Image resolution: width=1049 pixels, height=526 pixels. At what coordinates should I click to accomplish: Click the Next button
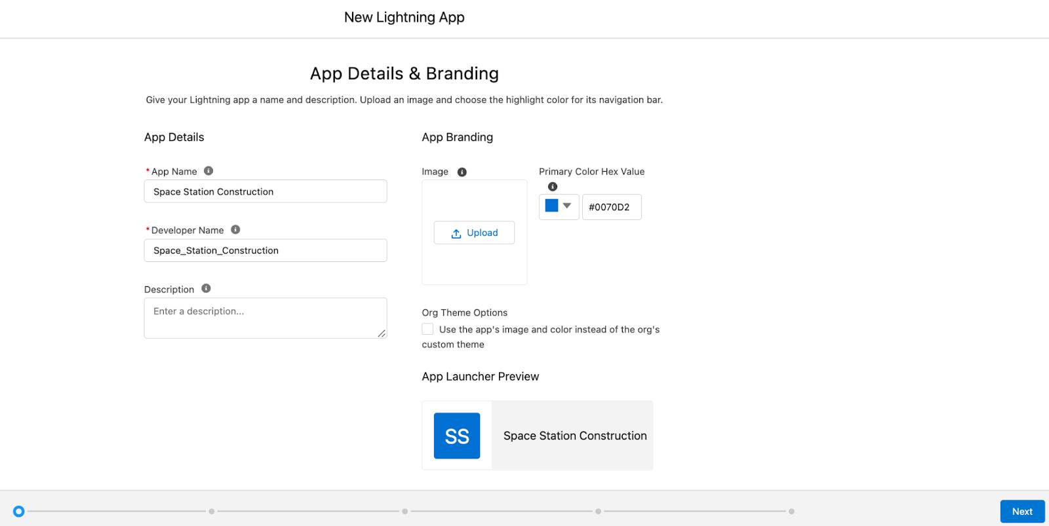(1022, 512)
